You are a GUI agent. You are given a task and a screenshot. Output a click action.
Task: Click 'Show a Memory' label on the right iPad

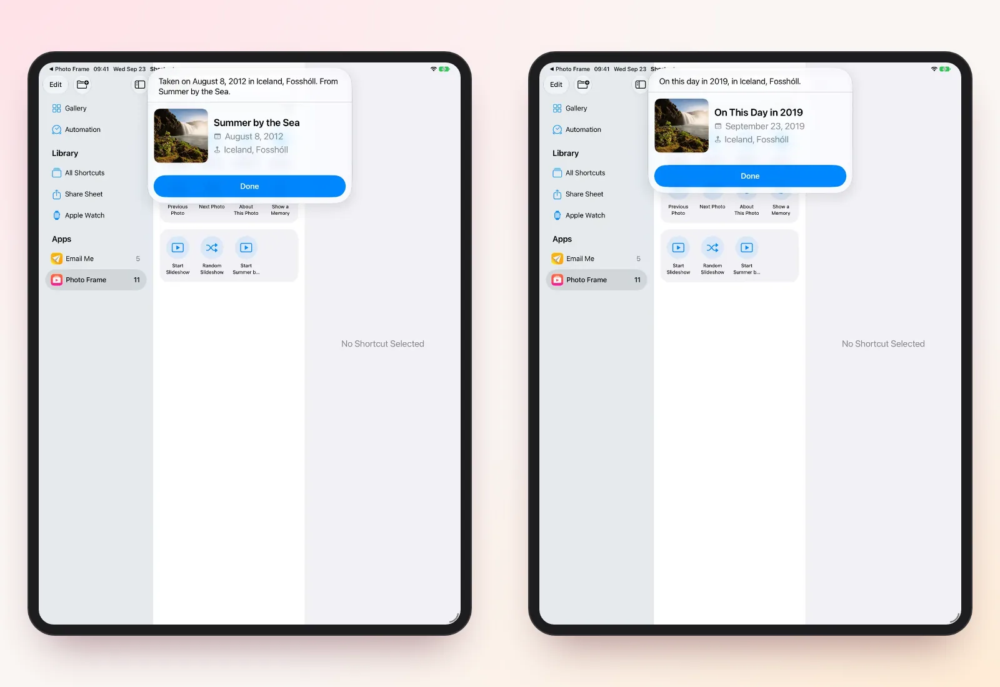click(781, 210)
